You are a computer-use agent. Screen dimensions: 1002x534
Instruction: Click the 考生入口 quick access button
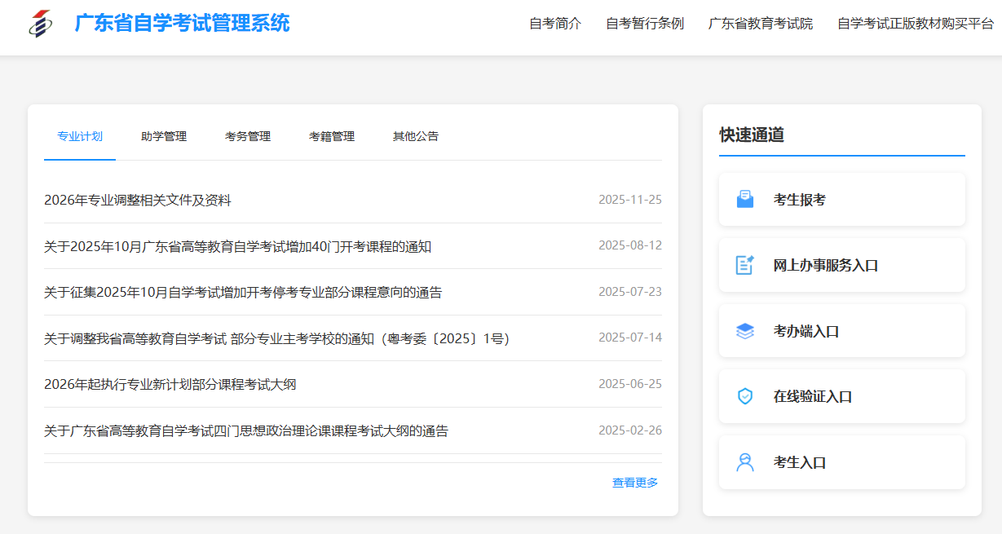tap(841, 462)
